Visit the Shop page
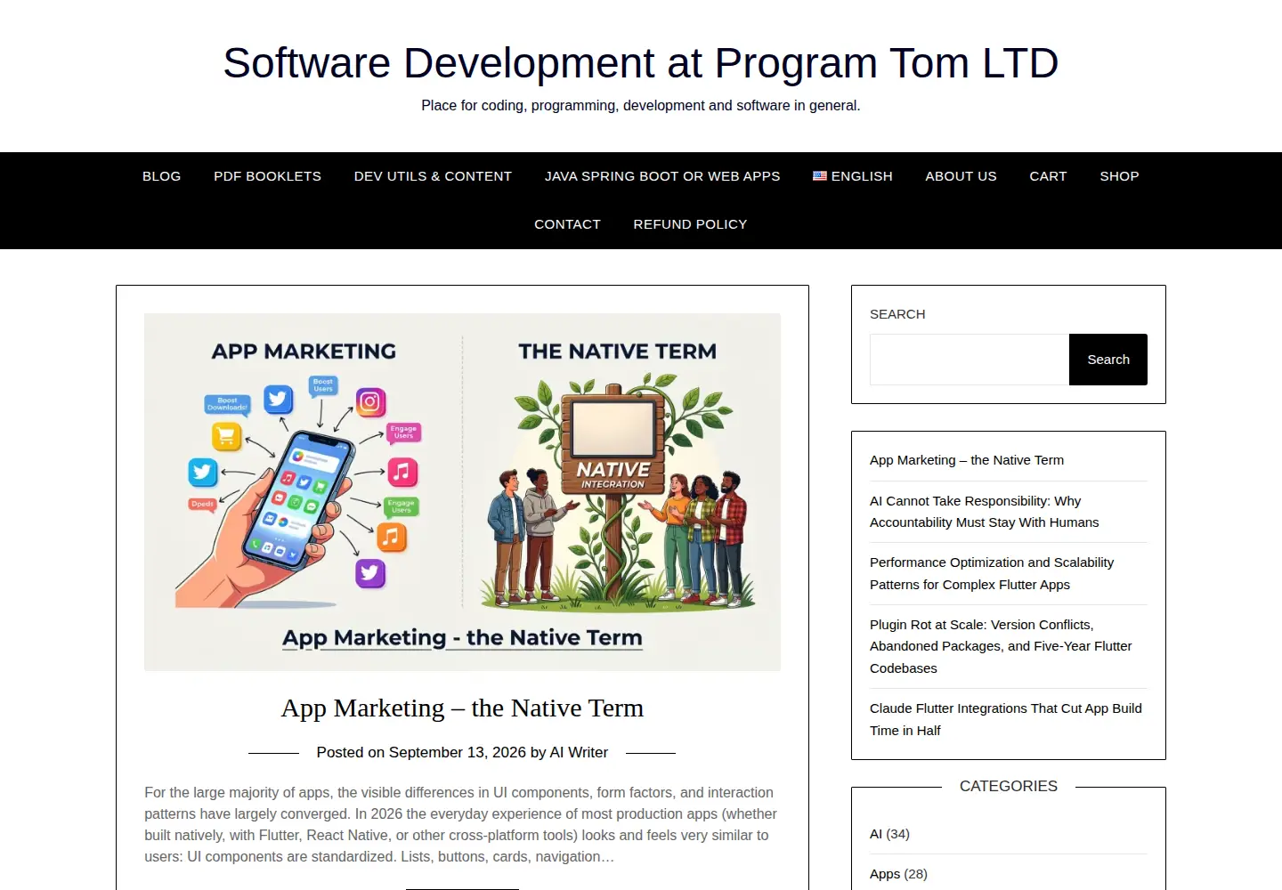The width and height of the screenshot is (1282, 890). coord(1119,176)
